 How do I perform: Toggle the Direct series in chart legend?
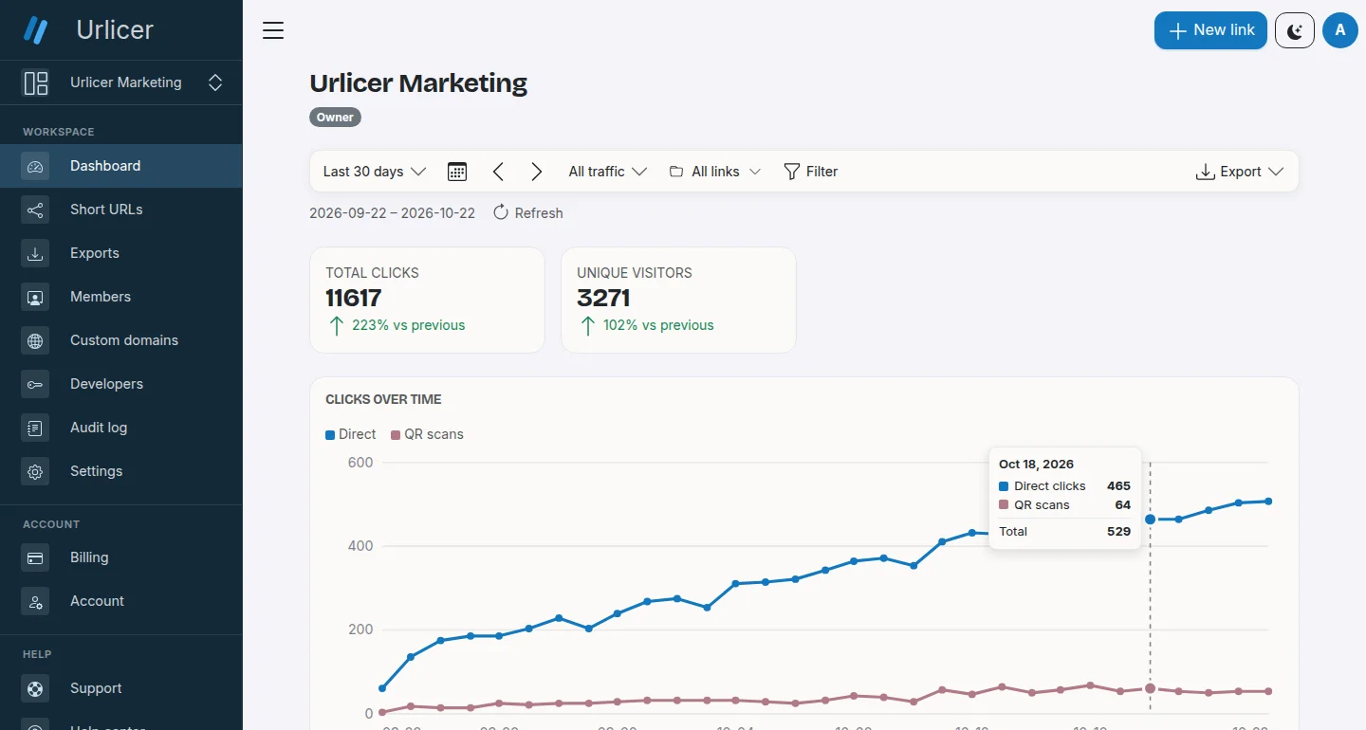click(x=351, y=434)
